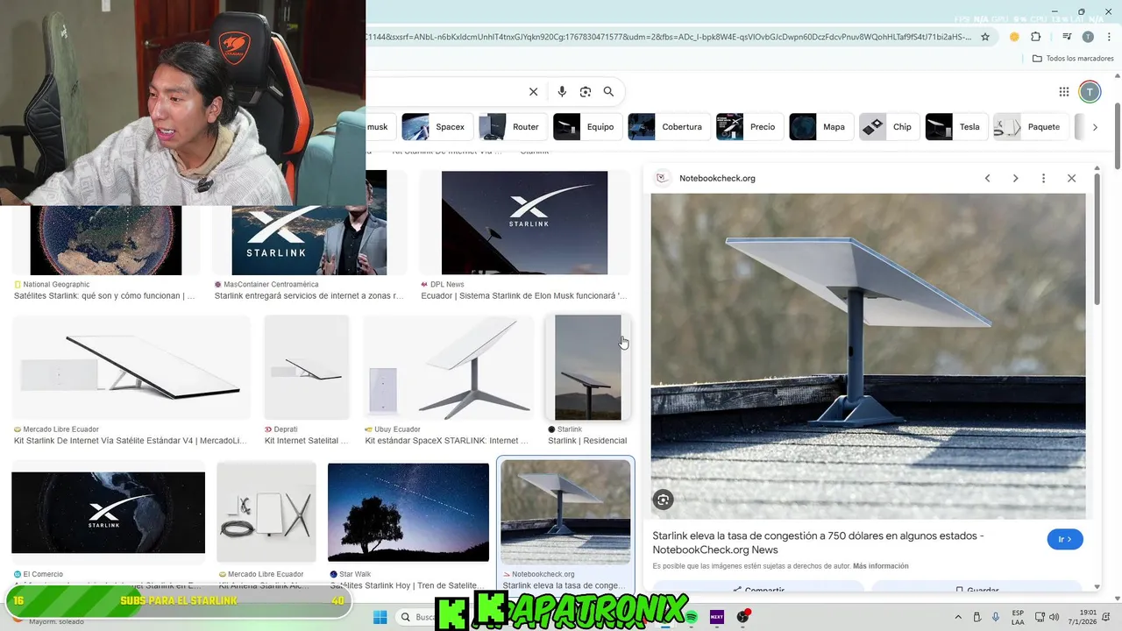Open Google Lens image search icon
The width and height of the screenshot is (1122, 631).
click(586, 92)
